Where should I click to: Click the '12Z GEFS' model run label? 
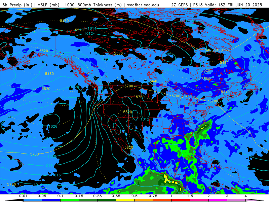(178, 5)
